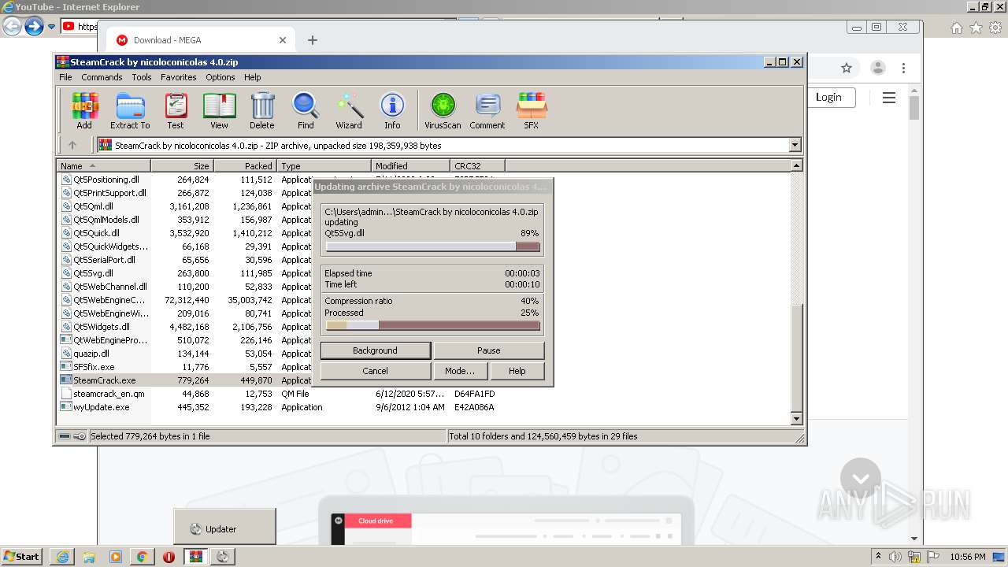Select Qt5Widgets.dll in the file list
The image size is (1008, 567).
click(x=102, y=327)
